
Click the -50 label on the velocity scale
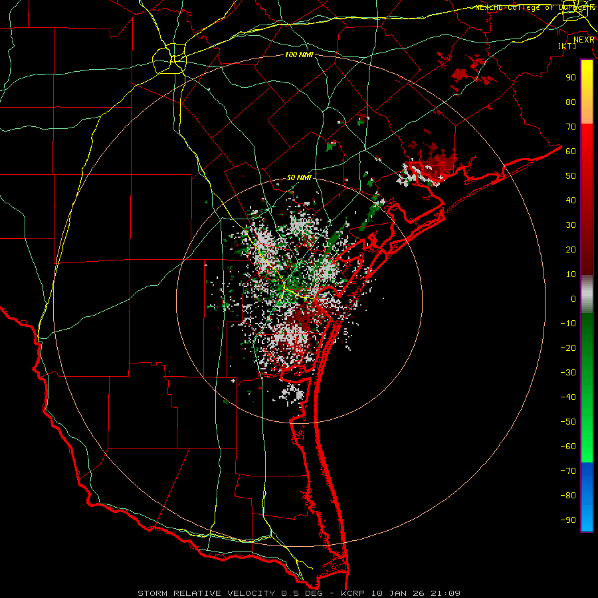(x=568, y=422)
